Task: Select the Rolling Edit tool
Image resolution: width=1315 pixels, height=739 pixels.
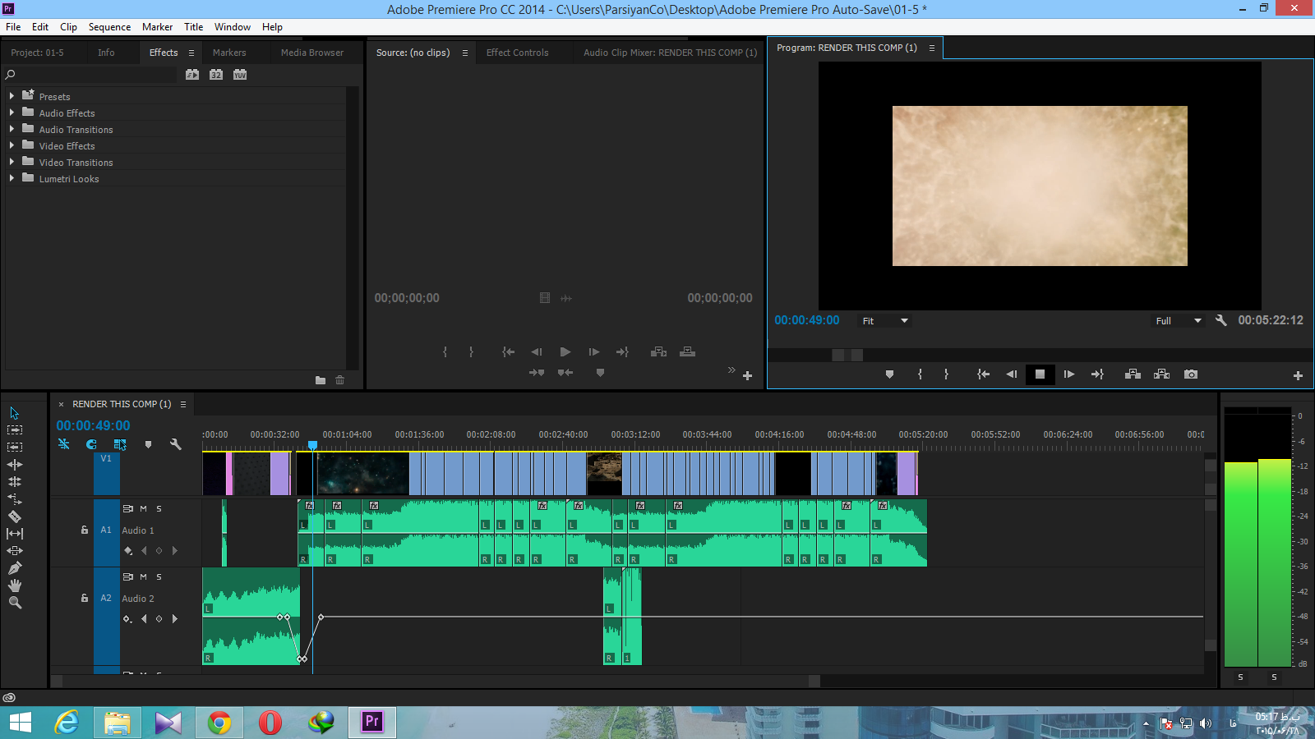Action: pos(15,481)
